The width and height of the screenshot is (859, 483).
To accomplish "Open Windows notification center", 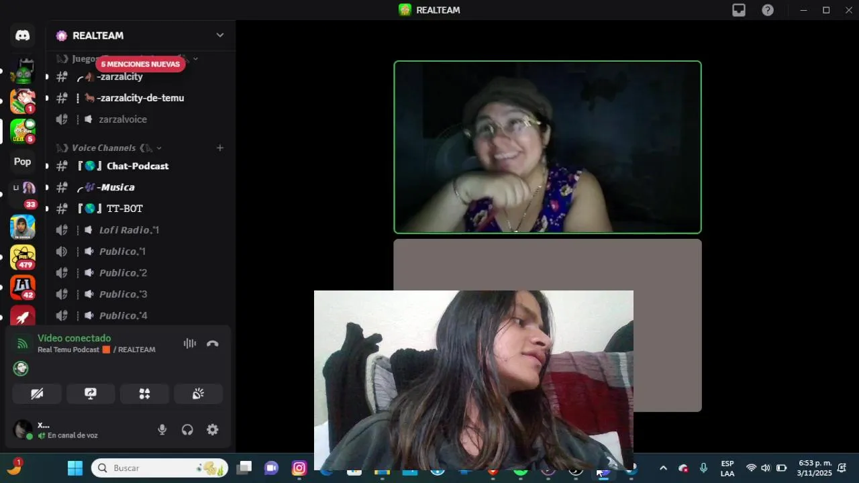I will click(842, 468).
